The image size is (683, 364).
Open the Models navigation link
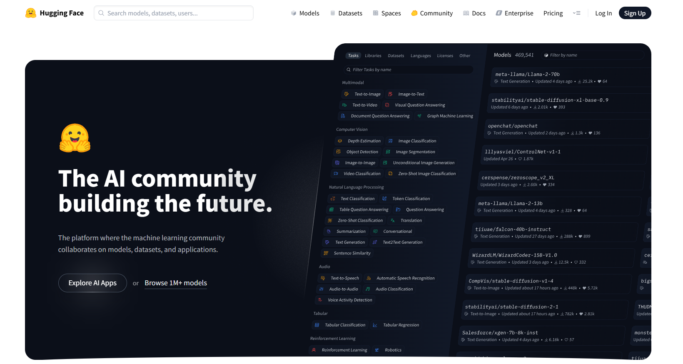click(305, 13)
